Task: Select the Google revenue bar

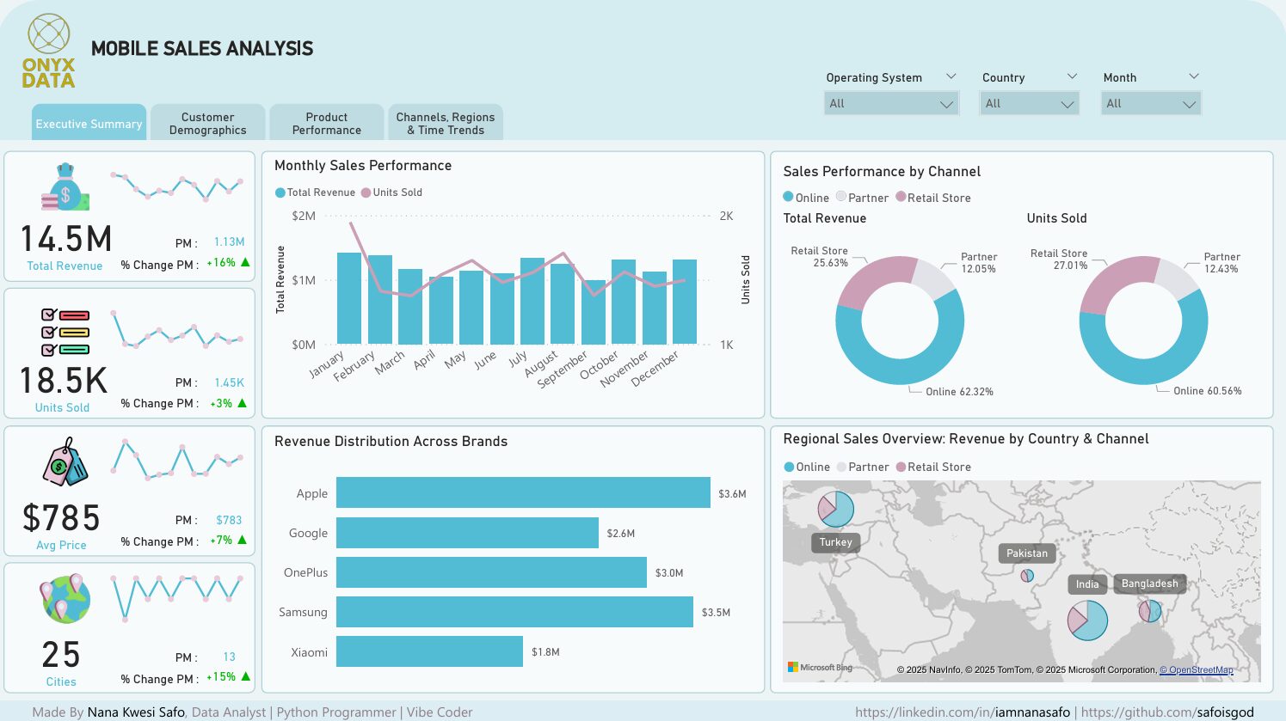Action: [467, 533]
